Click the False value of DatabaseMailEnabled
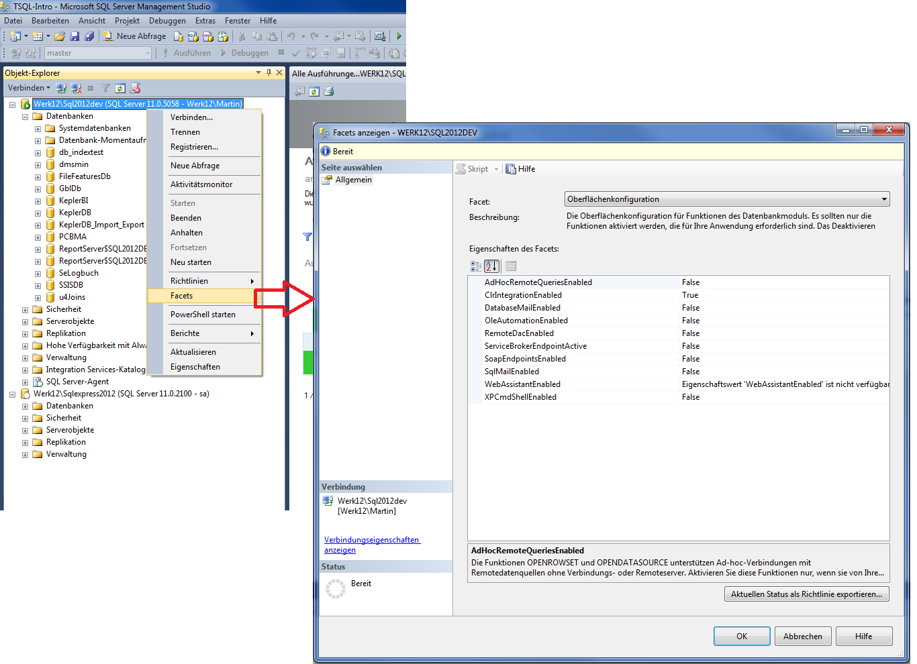 tap(691, 308)
